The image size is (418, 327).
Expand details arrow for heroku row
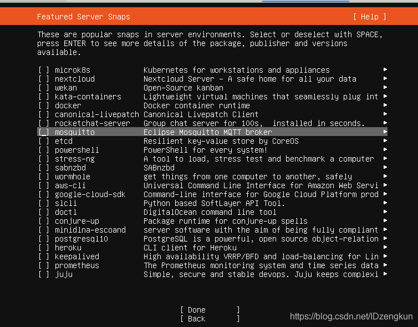point(385,247)
